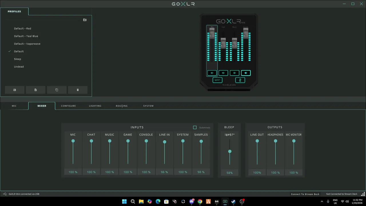This screenshot has width=366, height=206.
Task: Click the BLEEP volume slider
Action: tap(230, 152)
